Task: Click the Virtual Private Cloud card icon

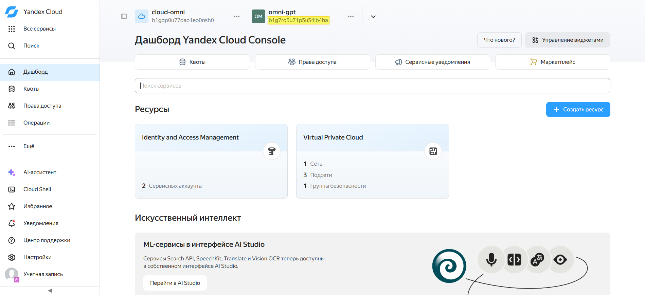Action: (433, 151)
